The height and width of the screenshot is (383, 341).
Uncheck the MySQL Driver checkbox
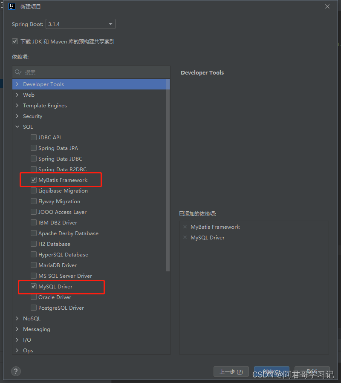[34, 287]
